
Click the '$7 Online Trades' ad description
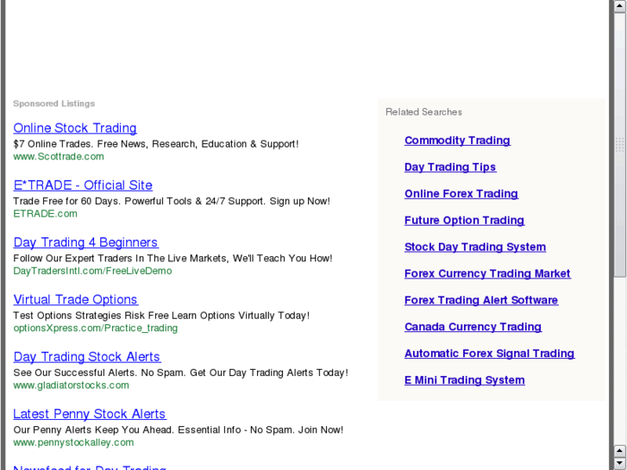156,144
